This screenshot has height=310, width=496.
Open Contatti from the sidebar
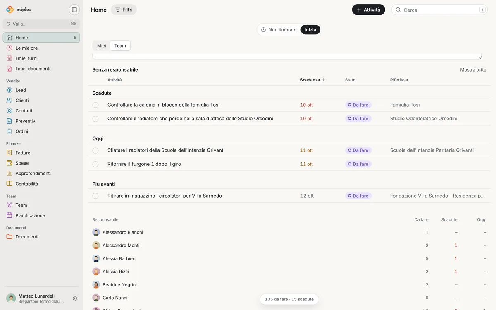tap(41, 111)
